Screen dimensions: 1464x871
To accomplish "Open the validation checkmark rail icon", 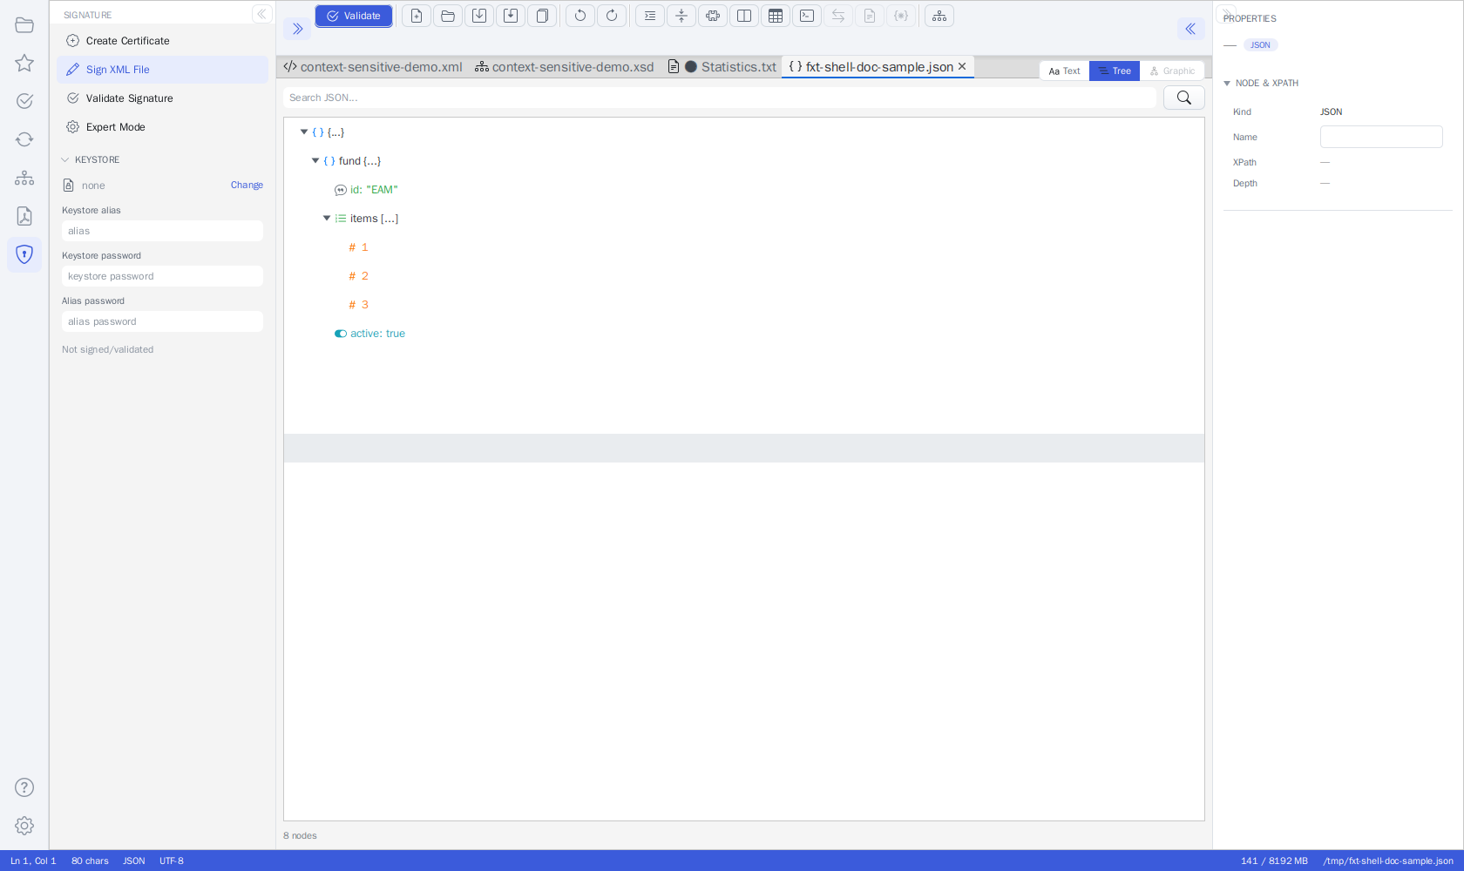I will coord(24,101).
